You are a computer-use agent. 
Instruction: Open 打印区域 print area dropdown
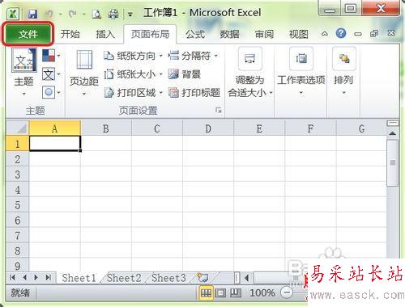pyautogui.click(x=134, y=93)
